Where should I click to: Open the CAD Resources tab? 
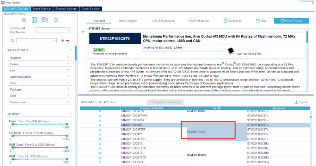click(x=199, y=21)
